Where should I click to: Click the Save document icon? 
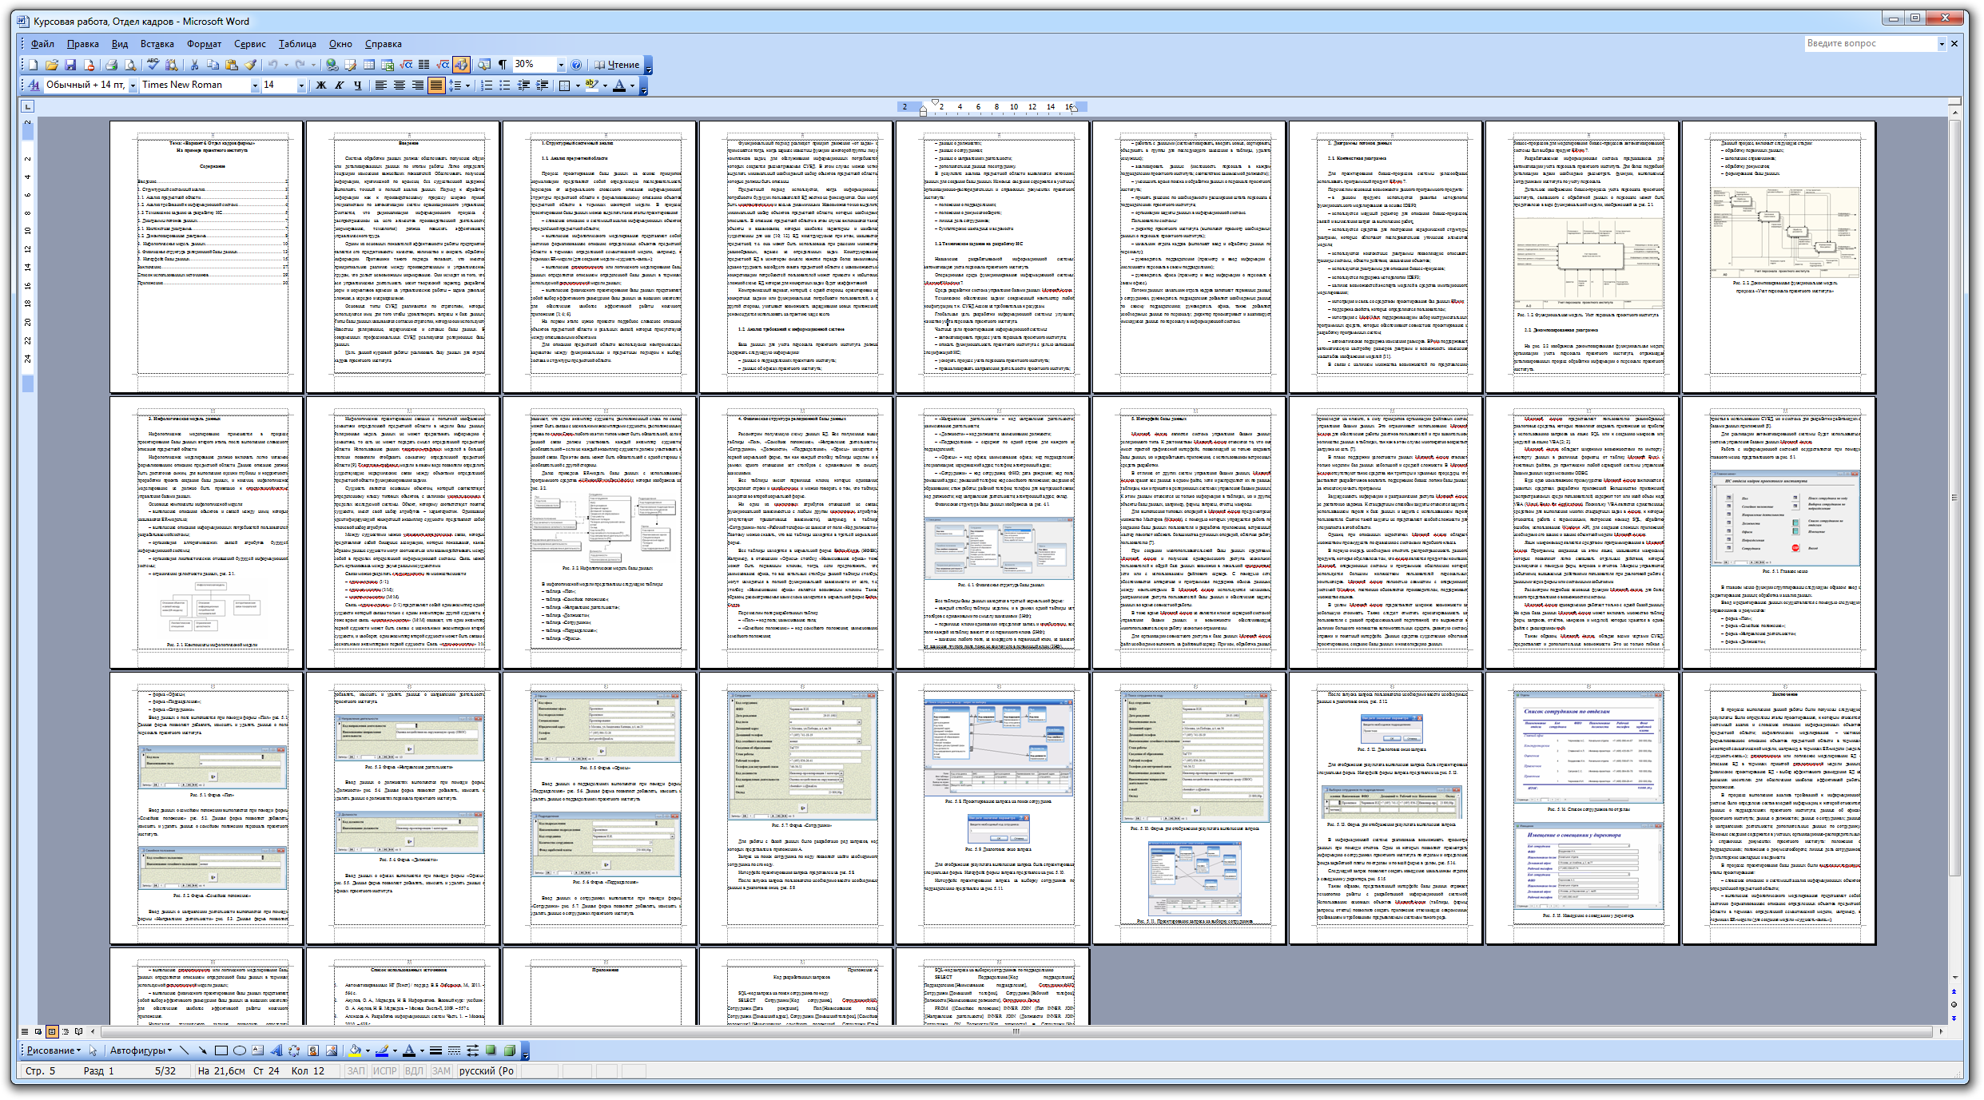[x=70, y=65]
